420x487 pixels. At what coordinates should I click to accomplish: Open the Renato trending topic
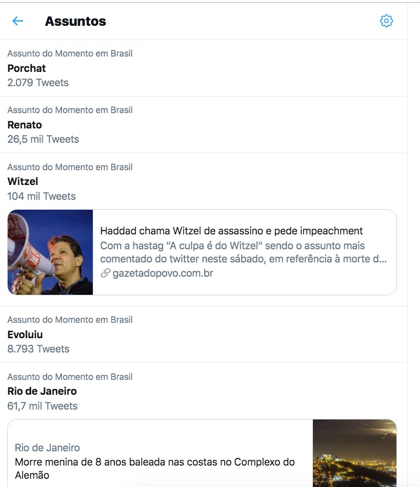click(25, 125)
